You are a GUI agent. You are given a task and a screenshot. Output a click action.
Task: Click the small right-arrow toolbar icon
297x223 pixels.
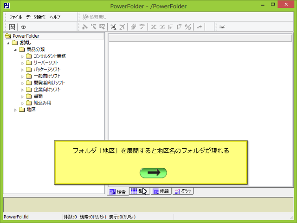[x=199, y=27]
